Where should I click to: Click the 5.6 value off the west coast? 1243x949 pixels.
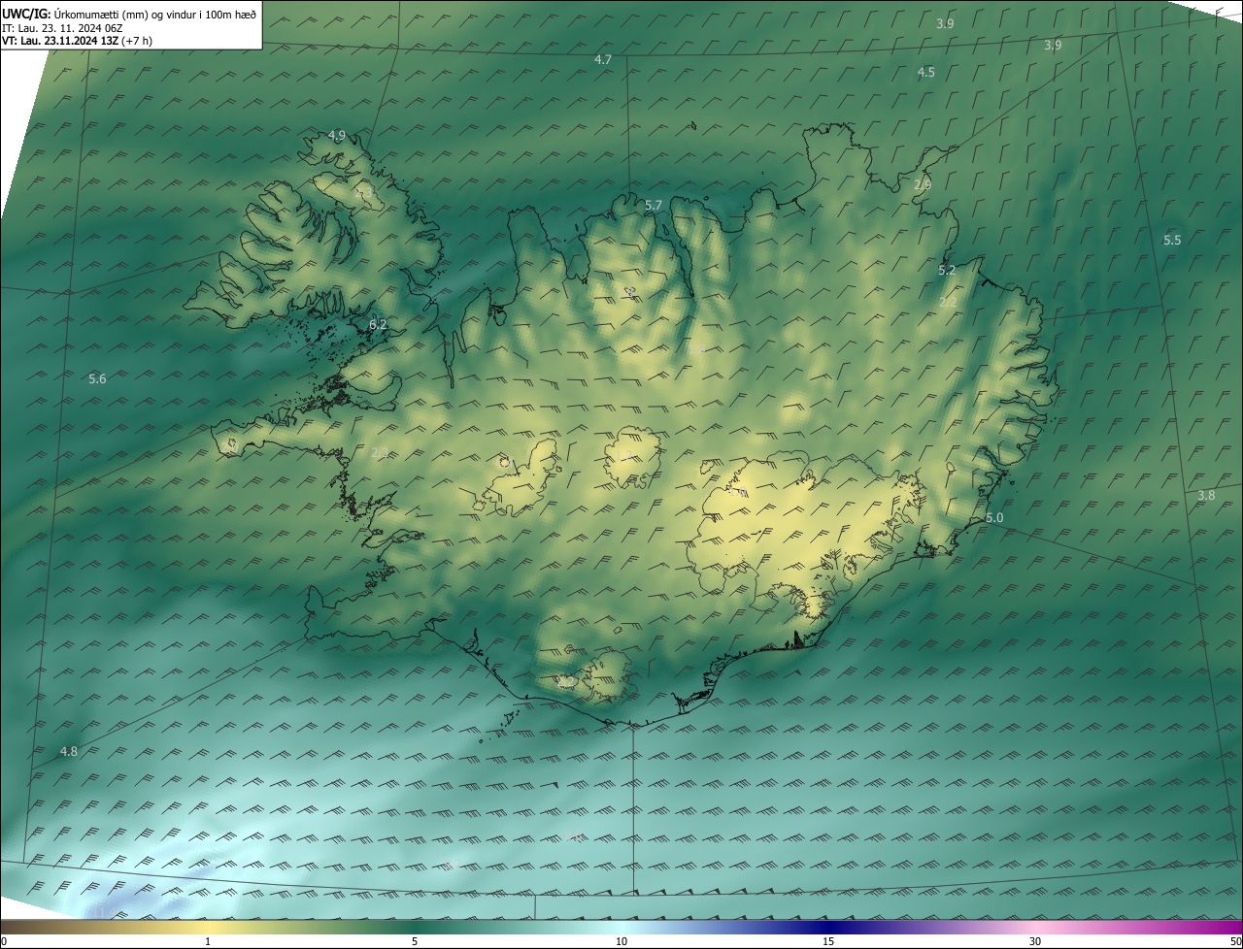(97, 379)
